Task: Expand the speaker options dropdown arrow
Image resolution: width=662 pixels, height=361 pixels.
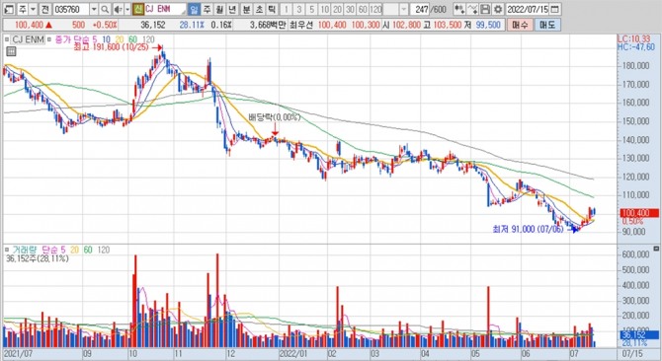Action: tap(127, 9)
